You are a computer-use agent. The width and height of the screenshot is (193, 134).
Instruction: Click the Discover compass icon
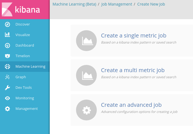7,24
